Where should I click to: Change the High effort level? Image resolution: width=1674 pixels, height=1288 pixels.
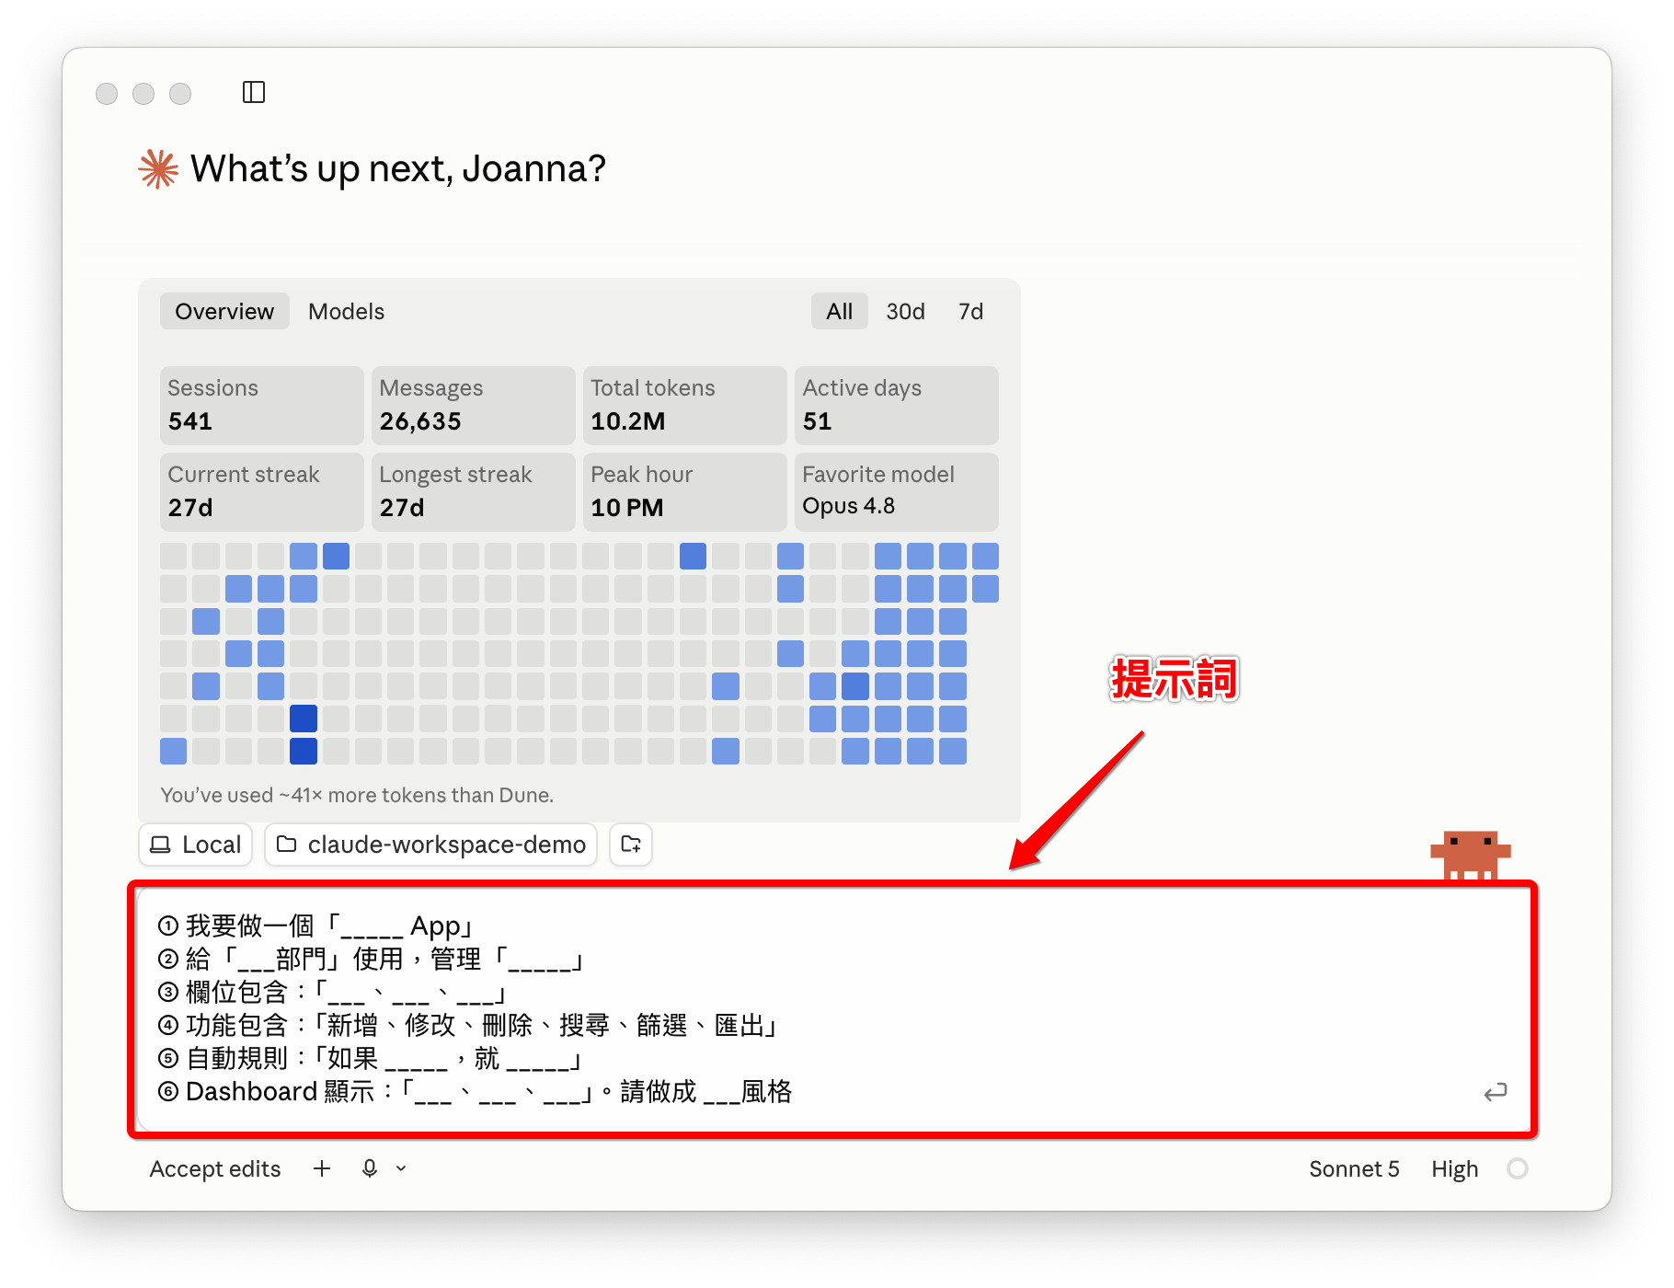[x=1454, y=1168]
